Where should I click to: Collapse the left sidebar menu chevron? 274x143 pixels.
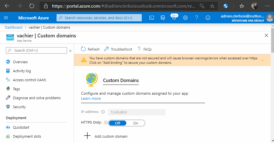coord(70,51)
